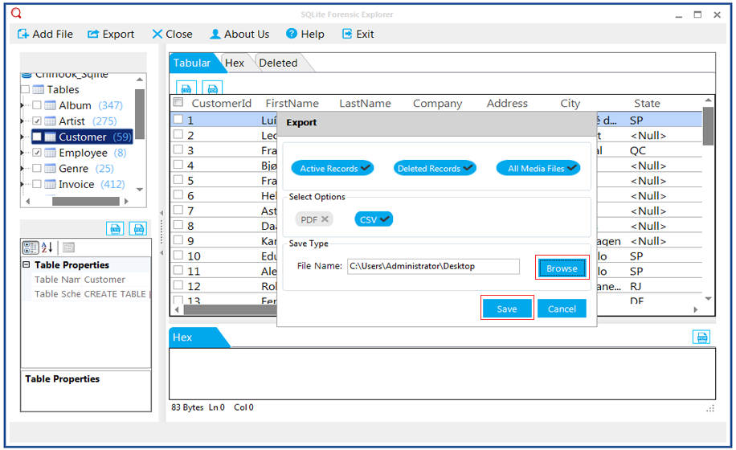Switch to the Hex tab
The image size is (736, 450).
pos(235,63)
